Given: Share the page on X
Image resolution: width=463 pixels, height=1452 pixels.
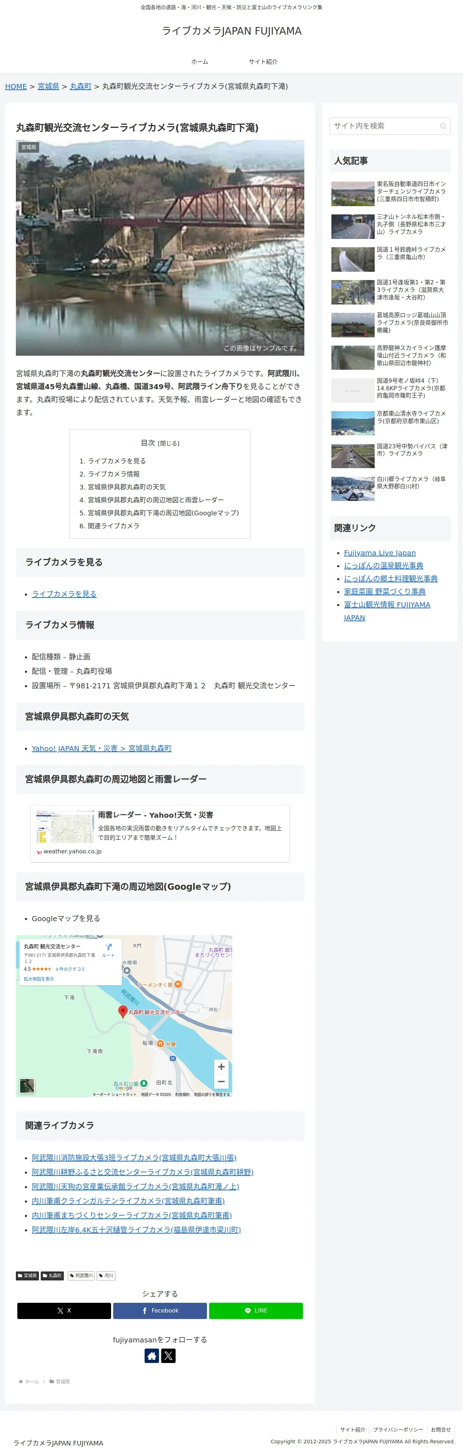Looking at the screenshot, I should 64,1310.
